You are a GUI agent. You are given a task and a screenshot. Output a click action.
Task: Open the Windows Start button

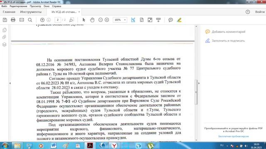click(5, 145)
